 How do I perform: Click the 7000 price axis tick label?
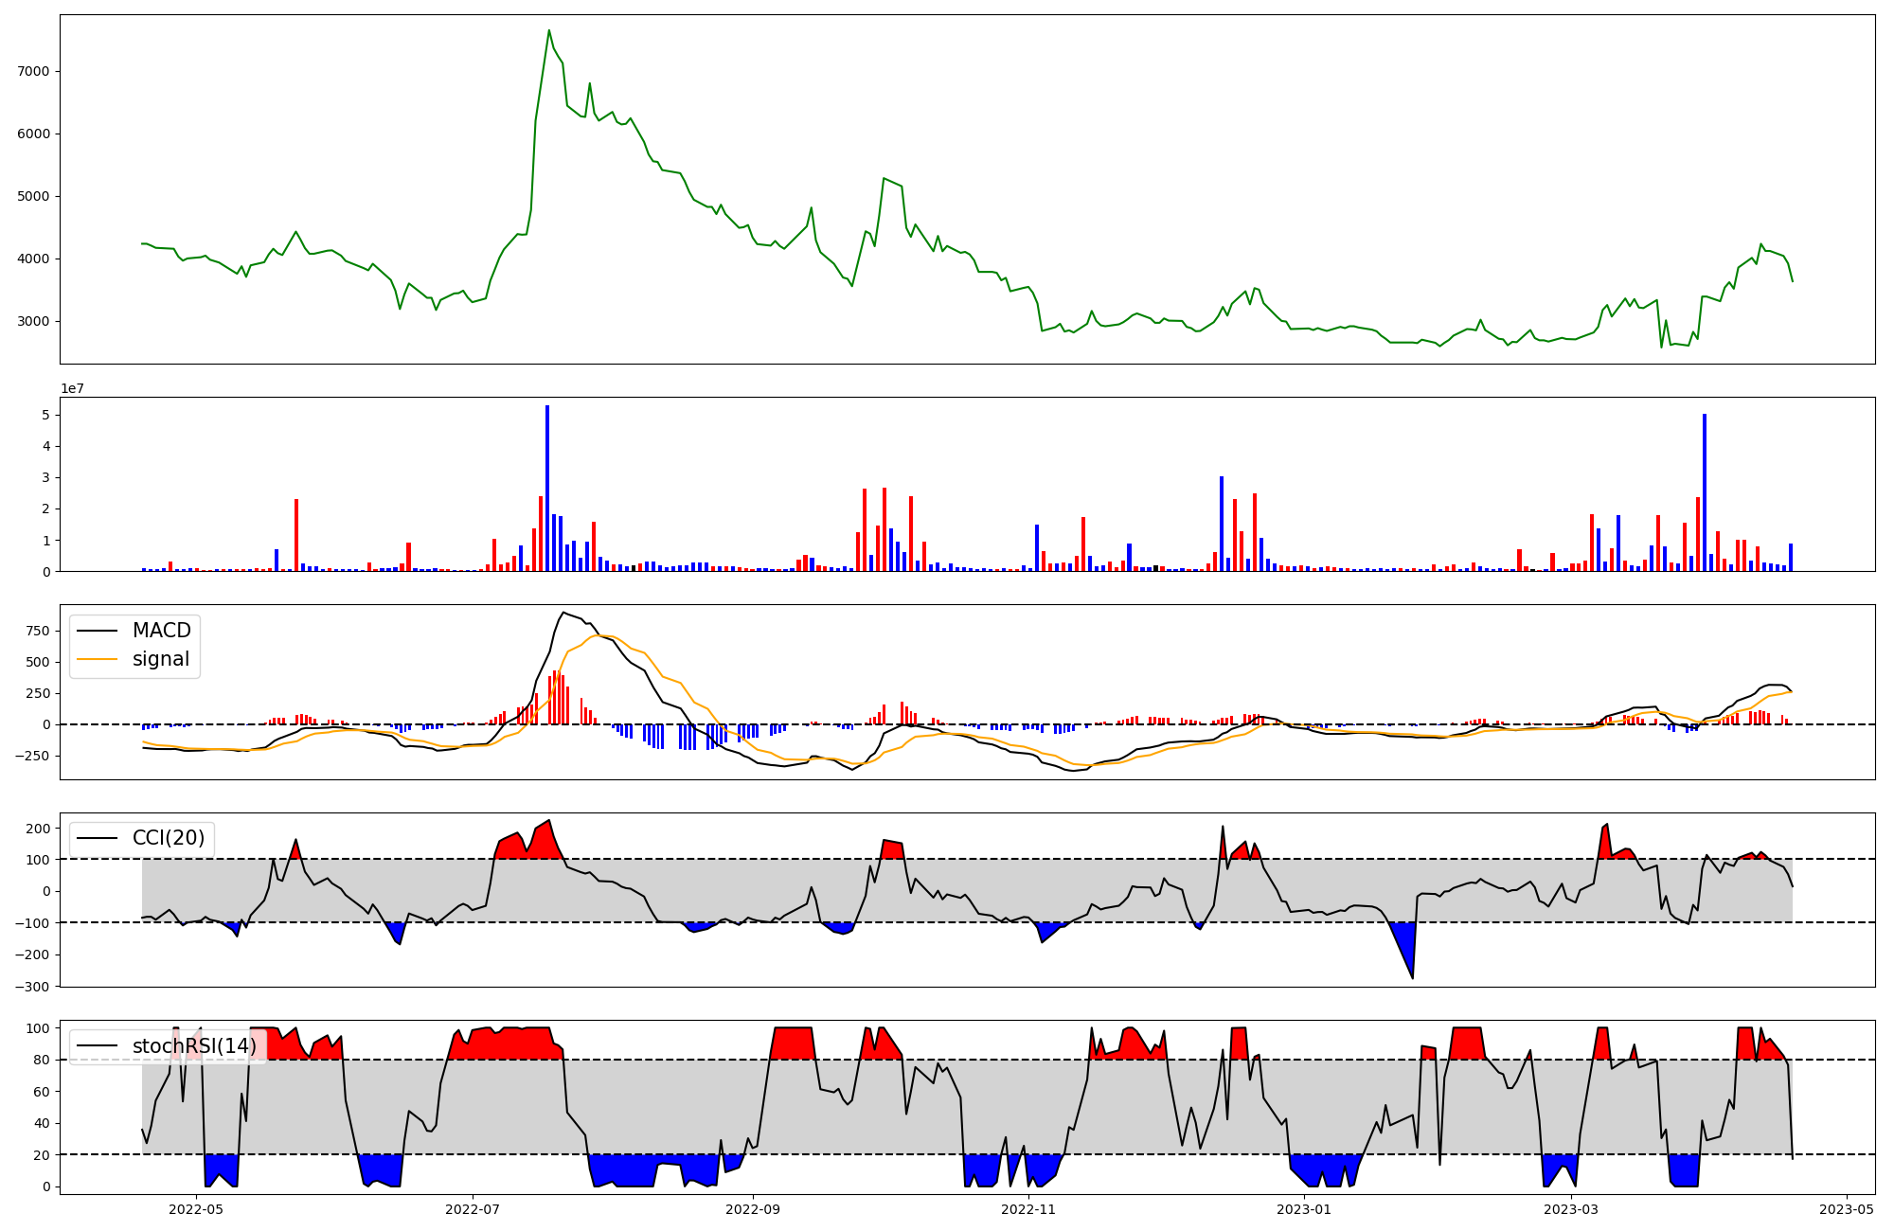tap(35, 71)
